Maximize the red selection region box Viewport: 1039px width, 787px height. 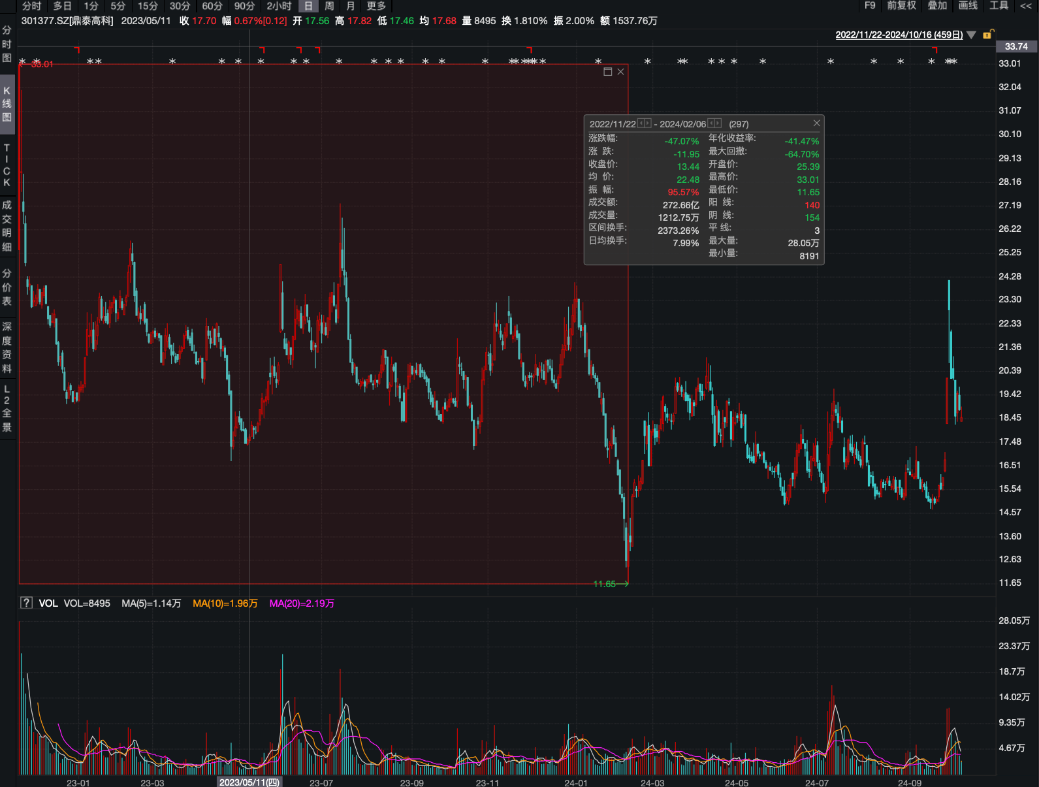(608, 72)
